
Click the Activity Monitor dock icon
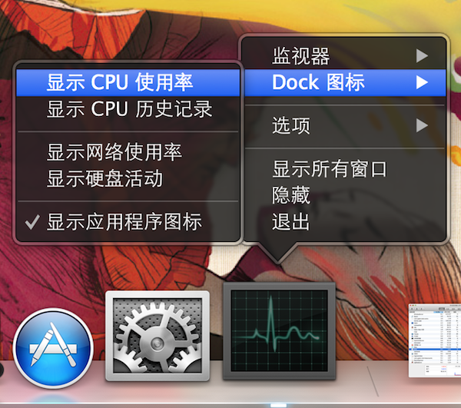280,331
